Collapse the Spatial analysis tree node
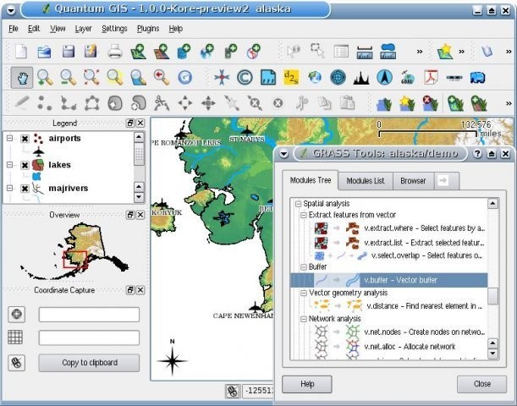Viewport: 517px width, 406px height. (x=298, y=204)
